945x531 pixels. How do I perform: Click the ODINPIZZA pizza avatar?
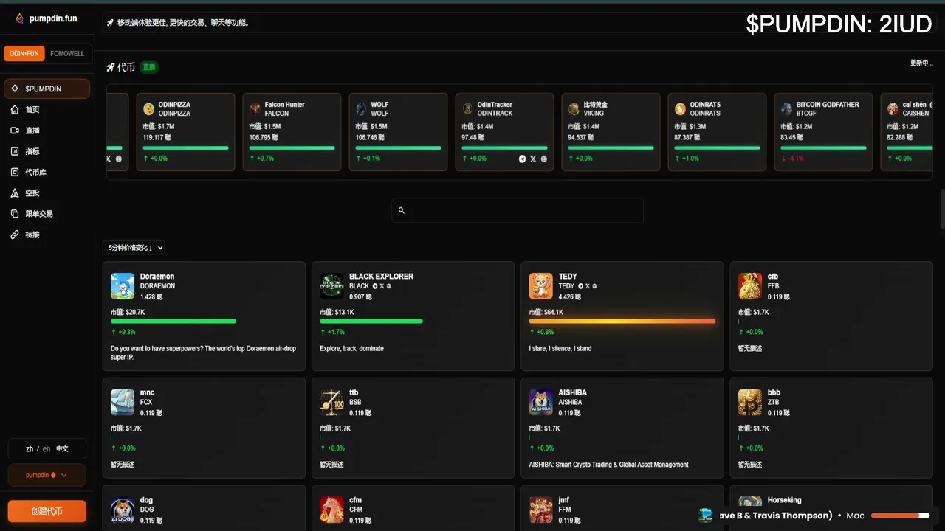pos(148,109)
